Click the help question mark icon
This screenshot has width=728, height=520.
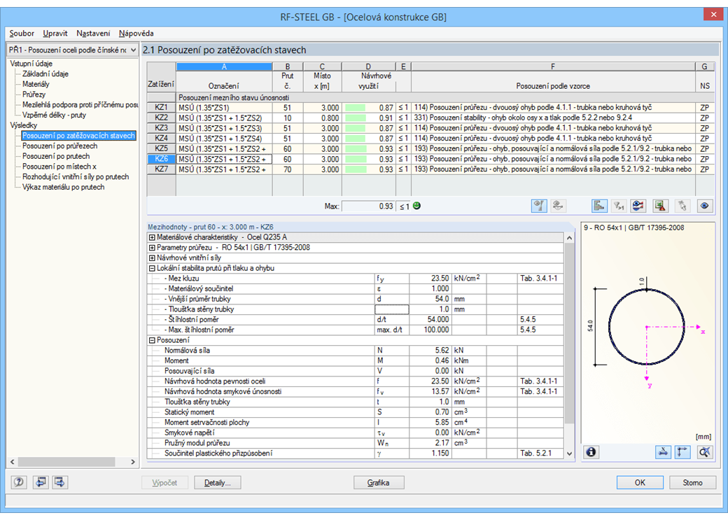(x=19, y=482)
